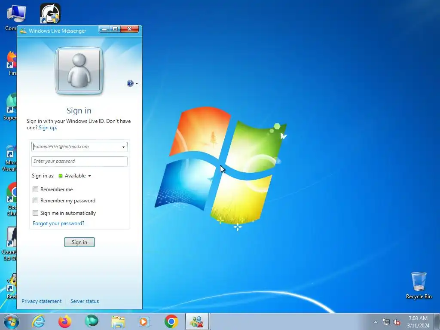Open the help menu dropdown arrow

137,84
